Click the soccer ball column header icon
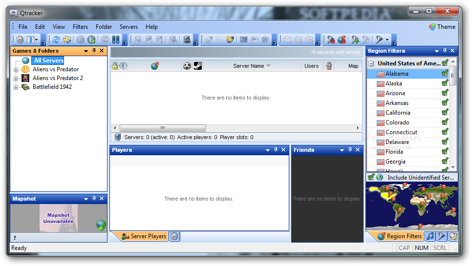The image size is (472, 266). 187,66
